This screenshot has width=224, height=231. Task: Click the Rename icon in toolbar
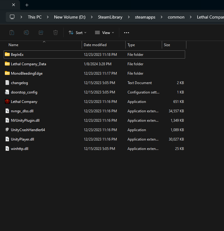26,32
